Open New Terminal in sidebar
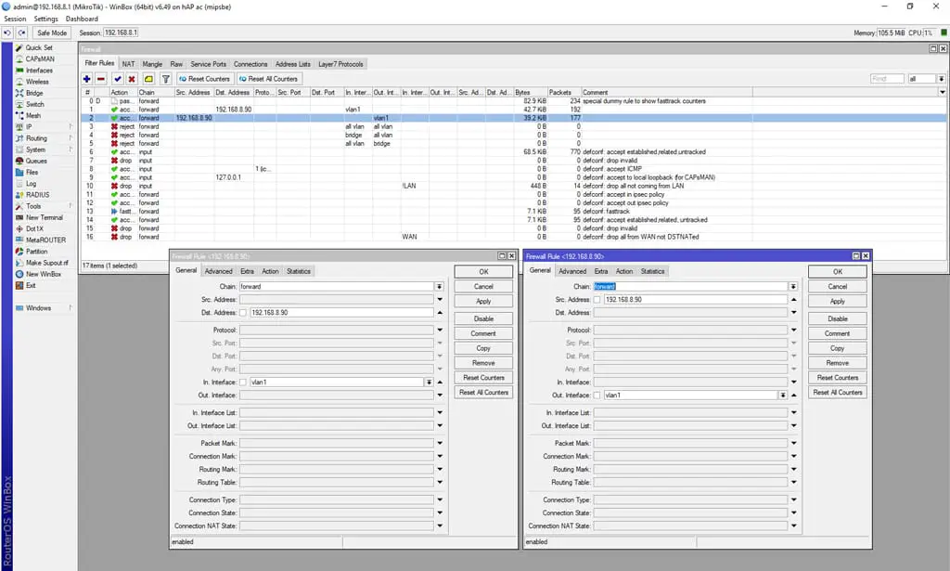 tap(44, 217)
